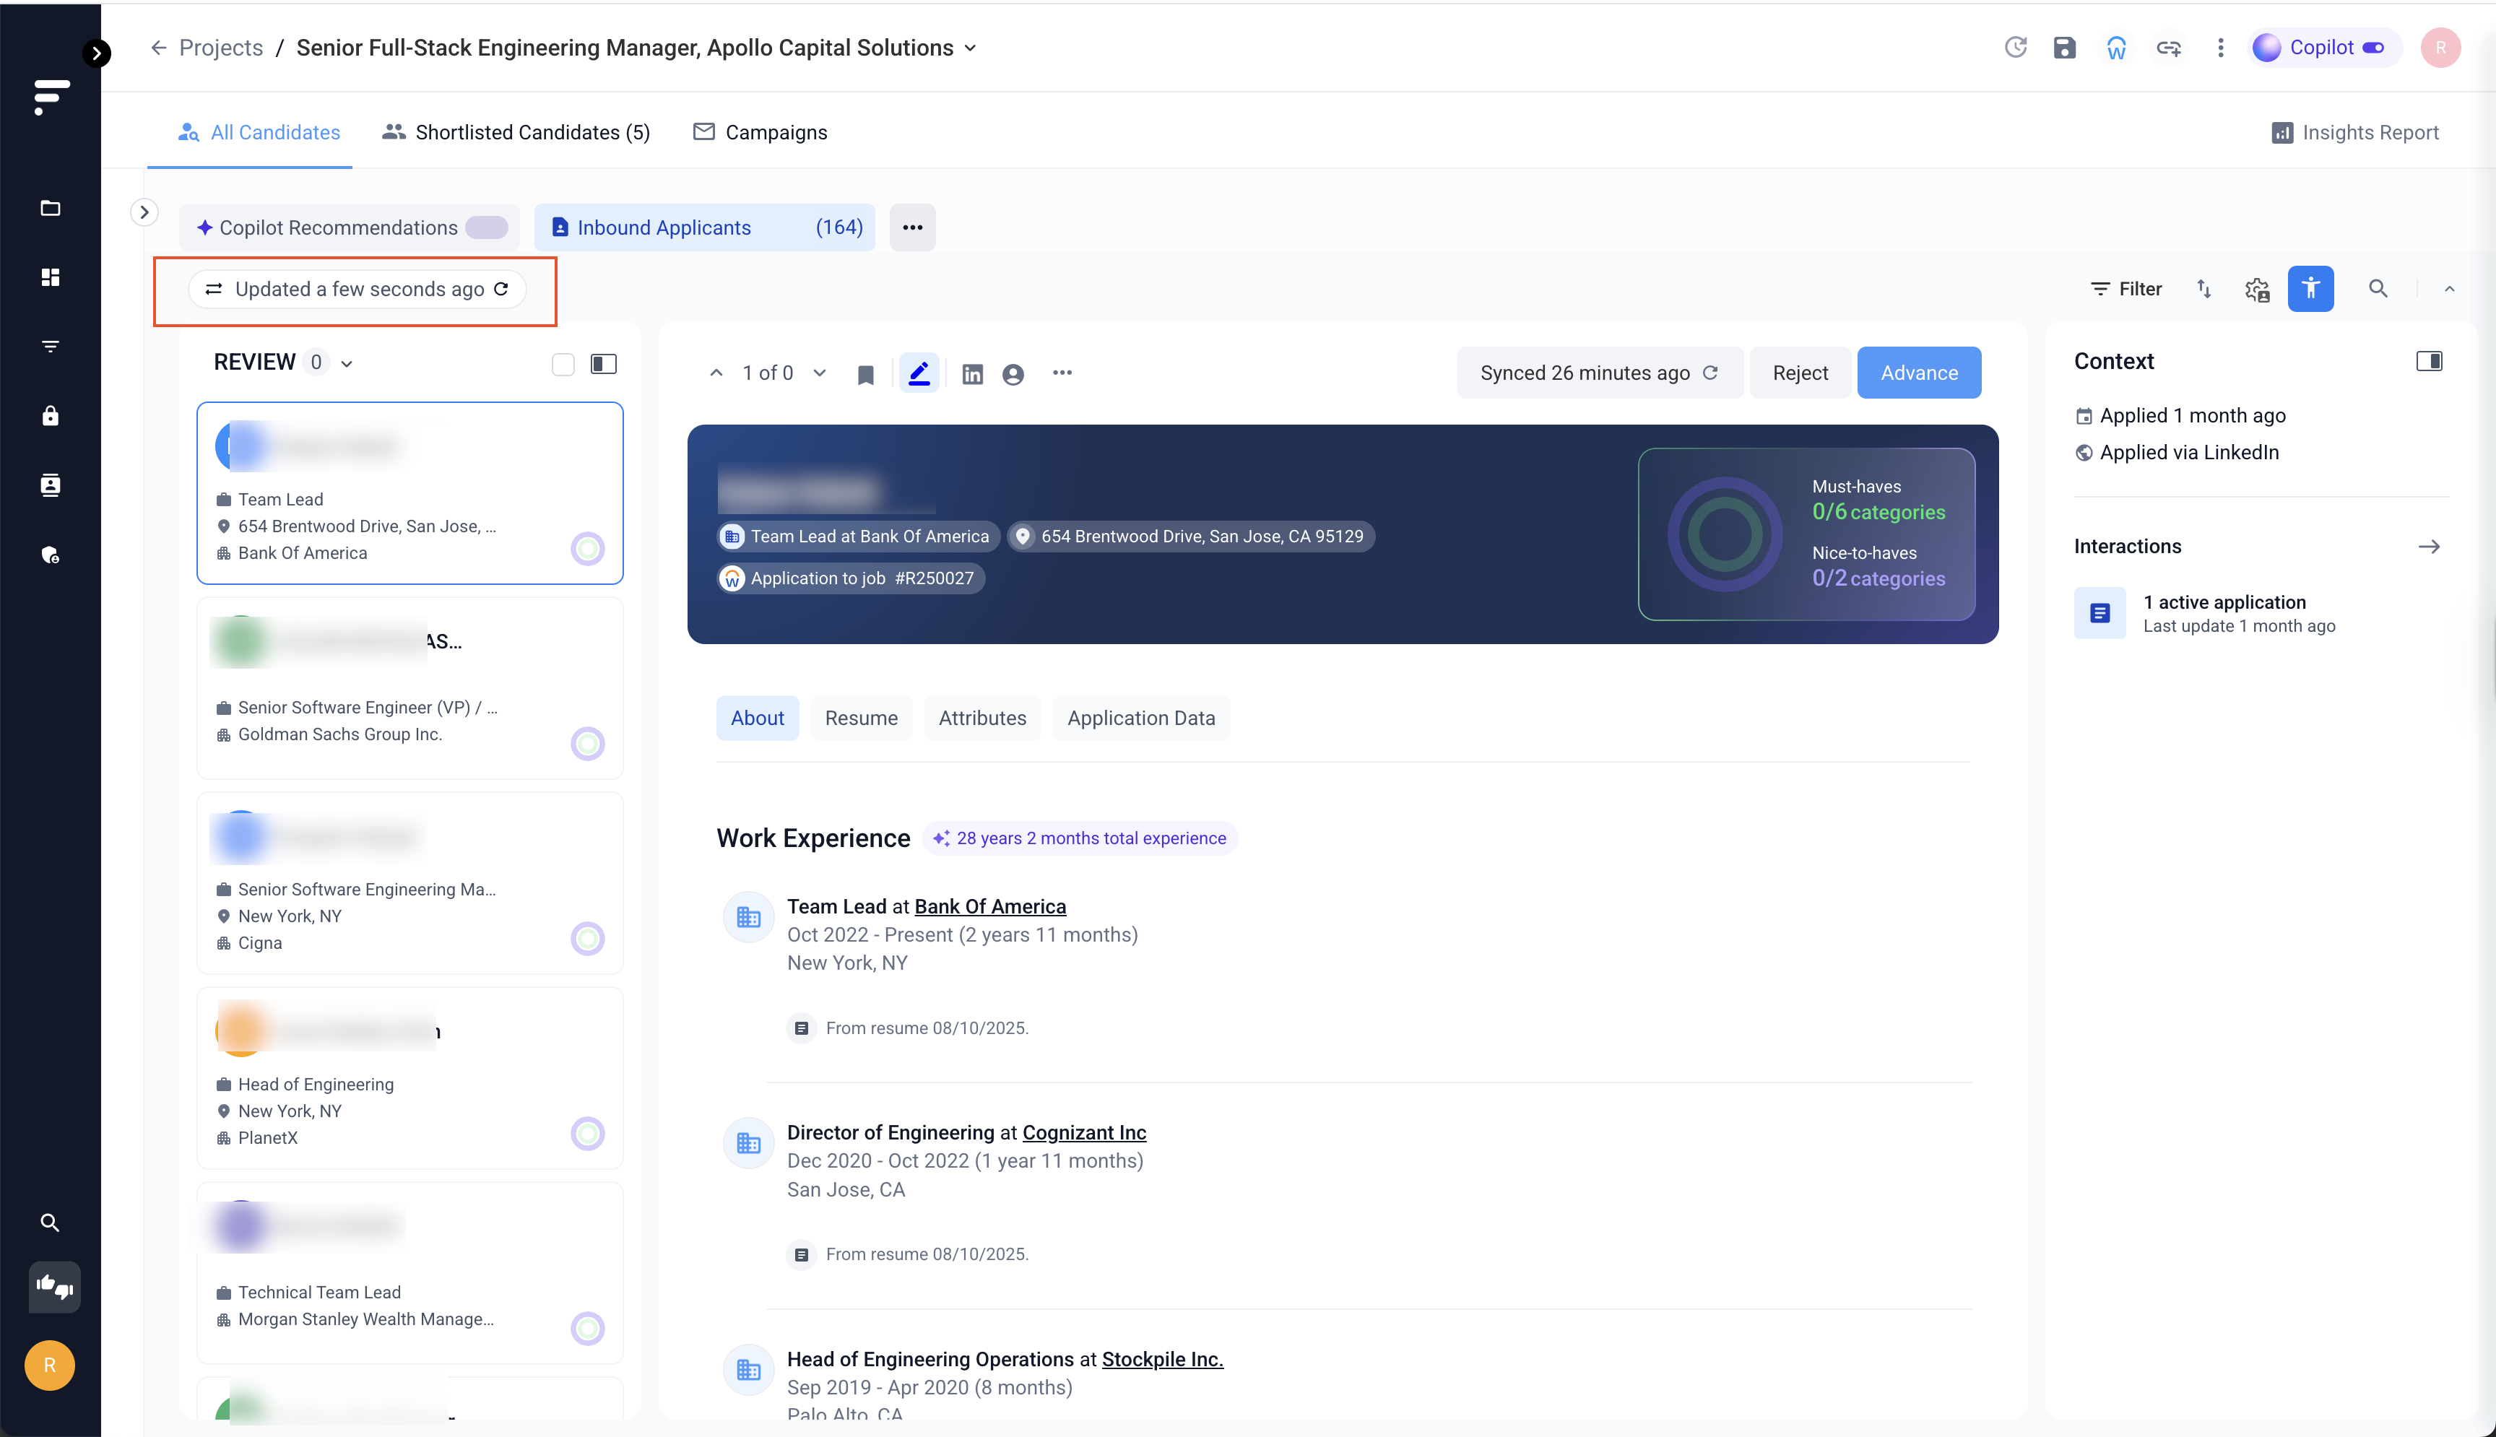Expand the left sidebar with arrow button
Viewport: 2496px width, 1437px height.
point(96,53)
